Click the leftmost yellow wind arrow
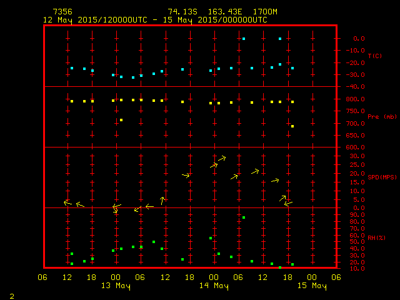Image resolution: width=400 pixels, height=300 pixels. (67, 202)
